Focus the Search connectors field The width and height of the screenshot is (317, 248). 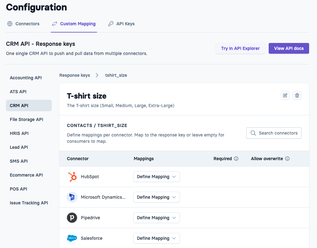pyautogui.click(x=274, y=133)
